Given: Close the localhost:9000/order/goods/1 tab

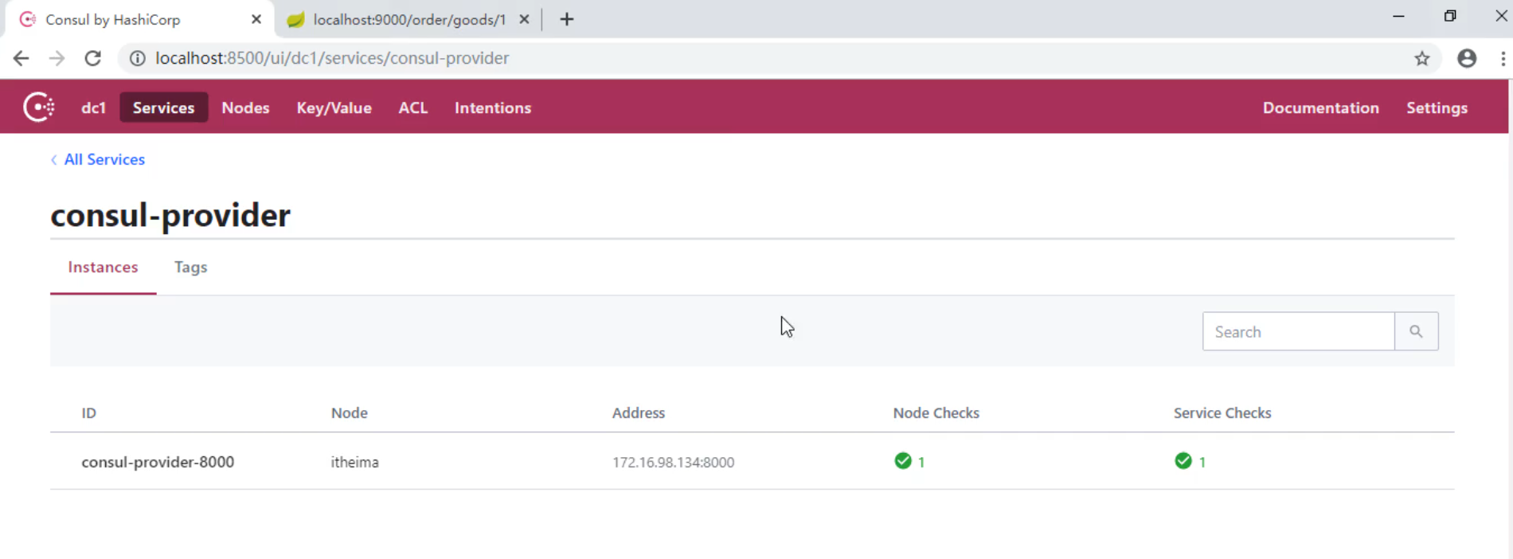Looking at the screenshot, I should [524, 19].
